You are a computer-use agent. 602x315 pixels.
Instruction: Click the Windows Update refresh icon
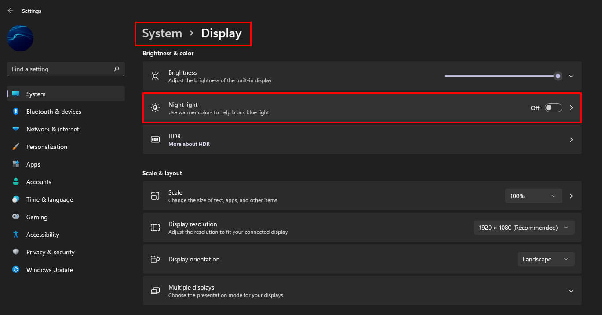click(16, 270)
